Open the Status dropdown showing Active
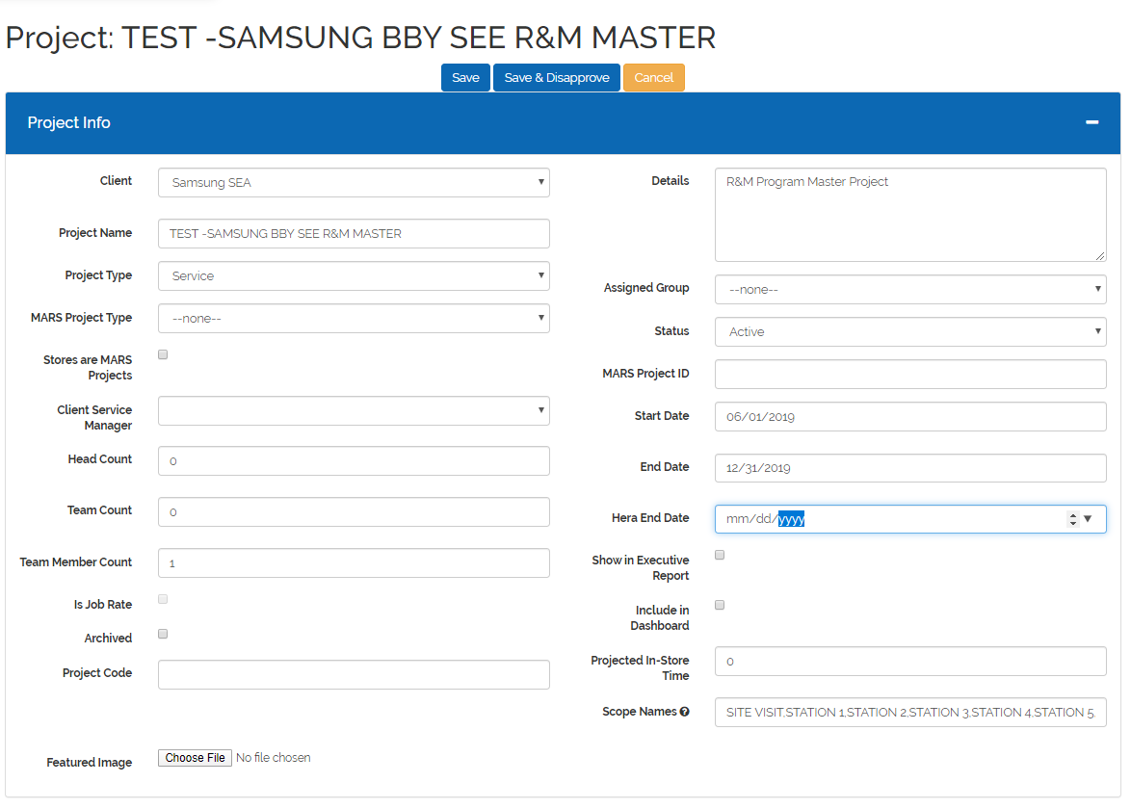 910,331
